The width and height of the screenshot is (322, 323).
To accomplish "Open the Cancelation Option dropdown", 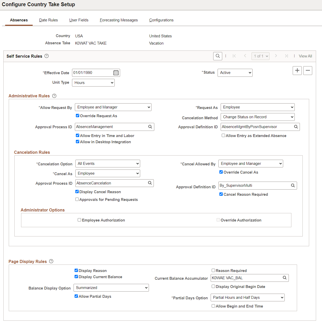I will [x=108, y=163].
